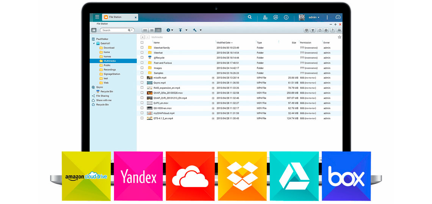Toggle the Modified Date sort arrow
The image size is (432, 204).
click(232, 43)
